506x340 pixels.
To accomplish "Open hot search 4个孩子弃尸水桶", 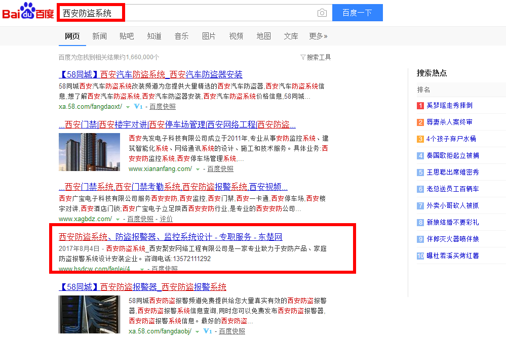I will point(451,139).
